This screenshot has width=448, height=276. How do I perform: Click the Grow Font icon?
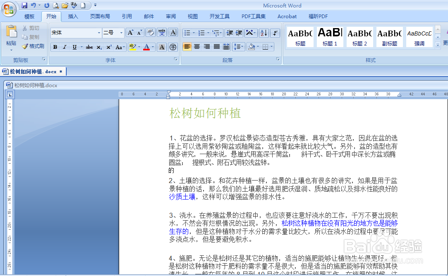pos(130,32)
